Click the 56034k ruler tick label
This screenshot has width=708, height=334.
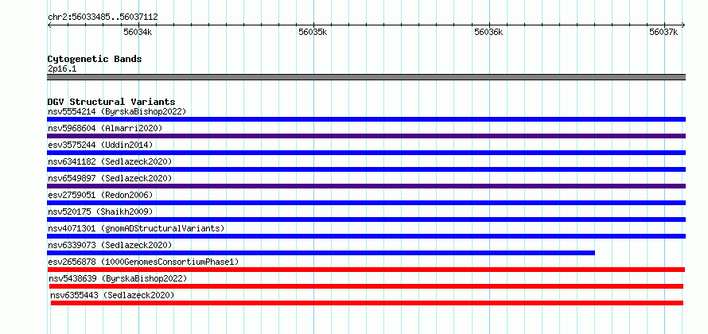coord(138,32)
